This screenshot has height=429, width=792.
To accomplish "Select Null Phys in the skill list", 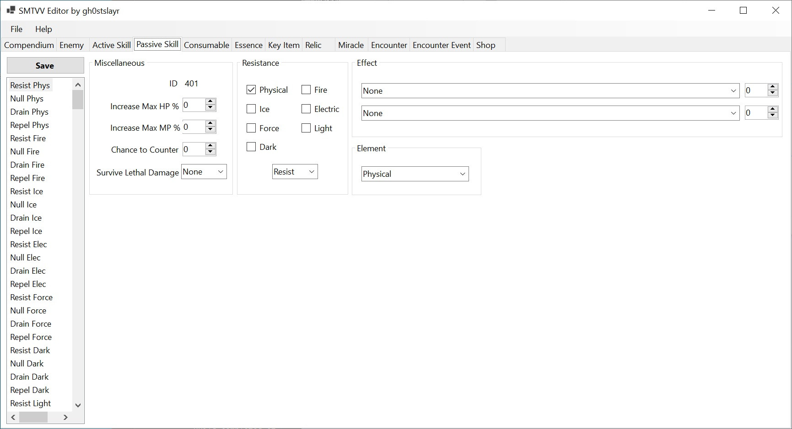I will tap(27, 99).
